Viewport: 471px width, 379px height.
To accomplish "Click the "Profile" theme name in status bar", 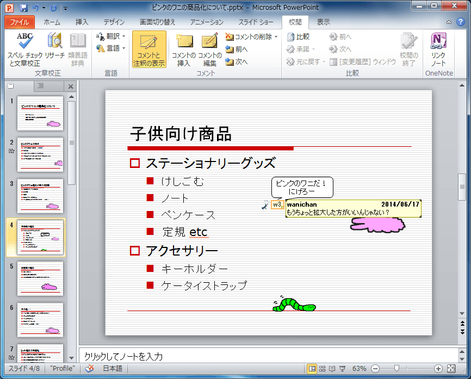I will click(x=63, y=369).
